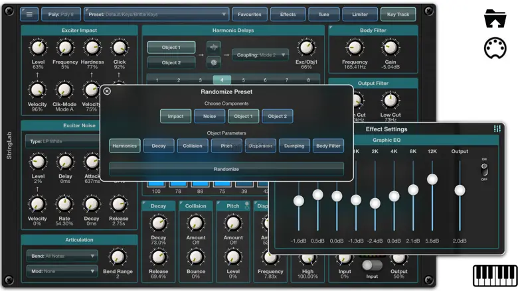
Task: Click the Exciter Impact Level knob
Action: (38, 48)
